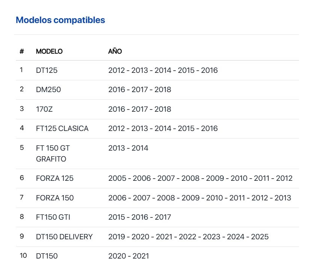Click the 2015 - 2016 - 2017 years cell
The height and width of the screenshot is (271, 313).
(x=139, y=217)
